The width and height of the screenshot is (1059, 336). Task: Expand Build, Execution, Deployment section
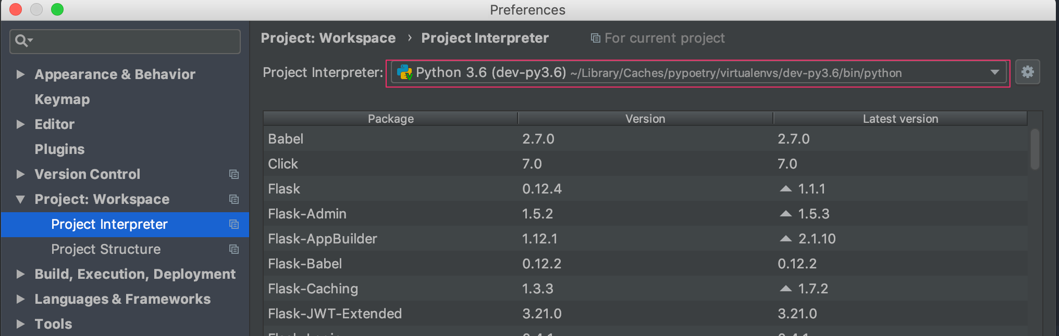(20, 274)
